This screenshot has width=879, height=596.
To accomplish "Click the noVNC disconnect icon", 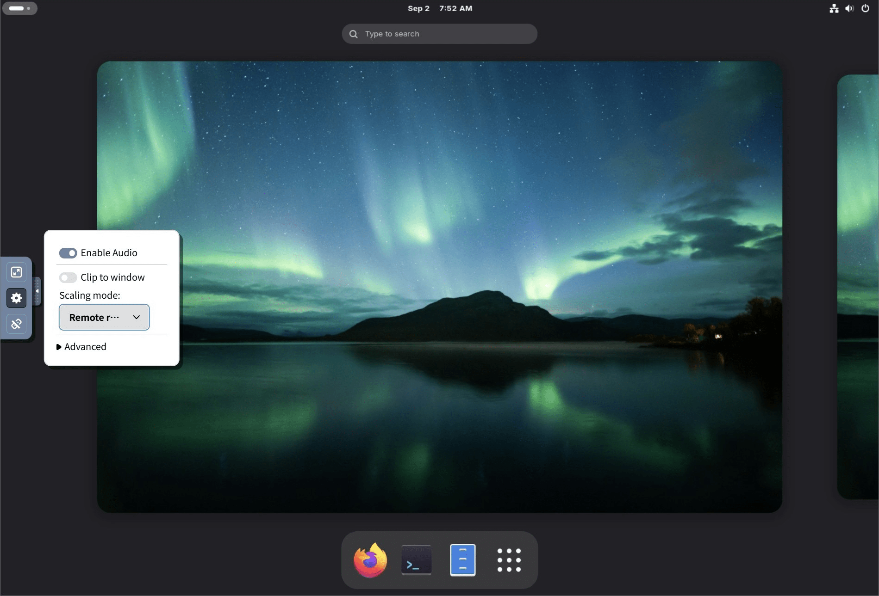I will 16,324.
